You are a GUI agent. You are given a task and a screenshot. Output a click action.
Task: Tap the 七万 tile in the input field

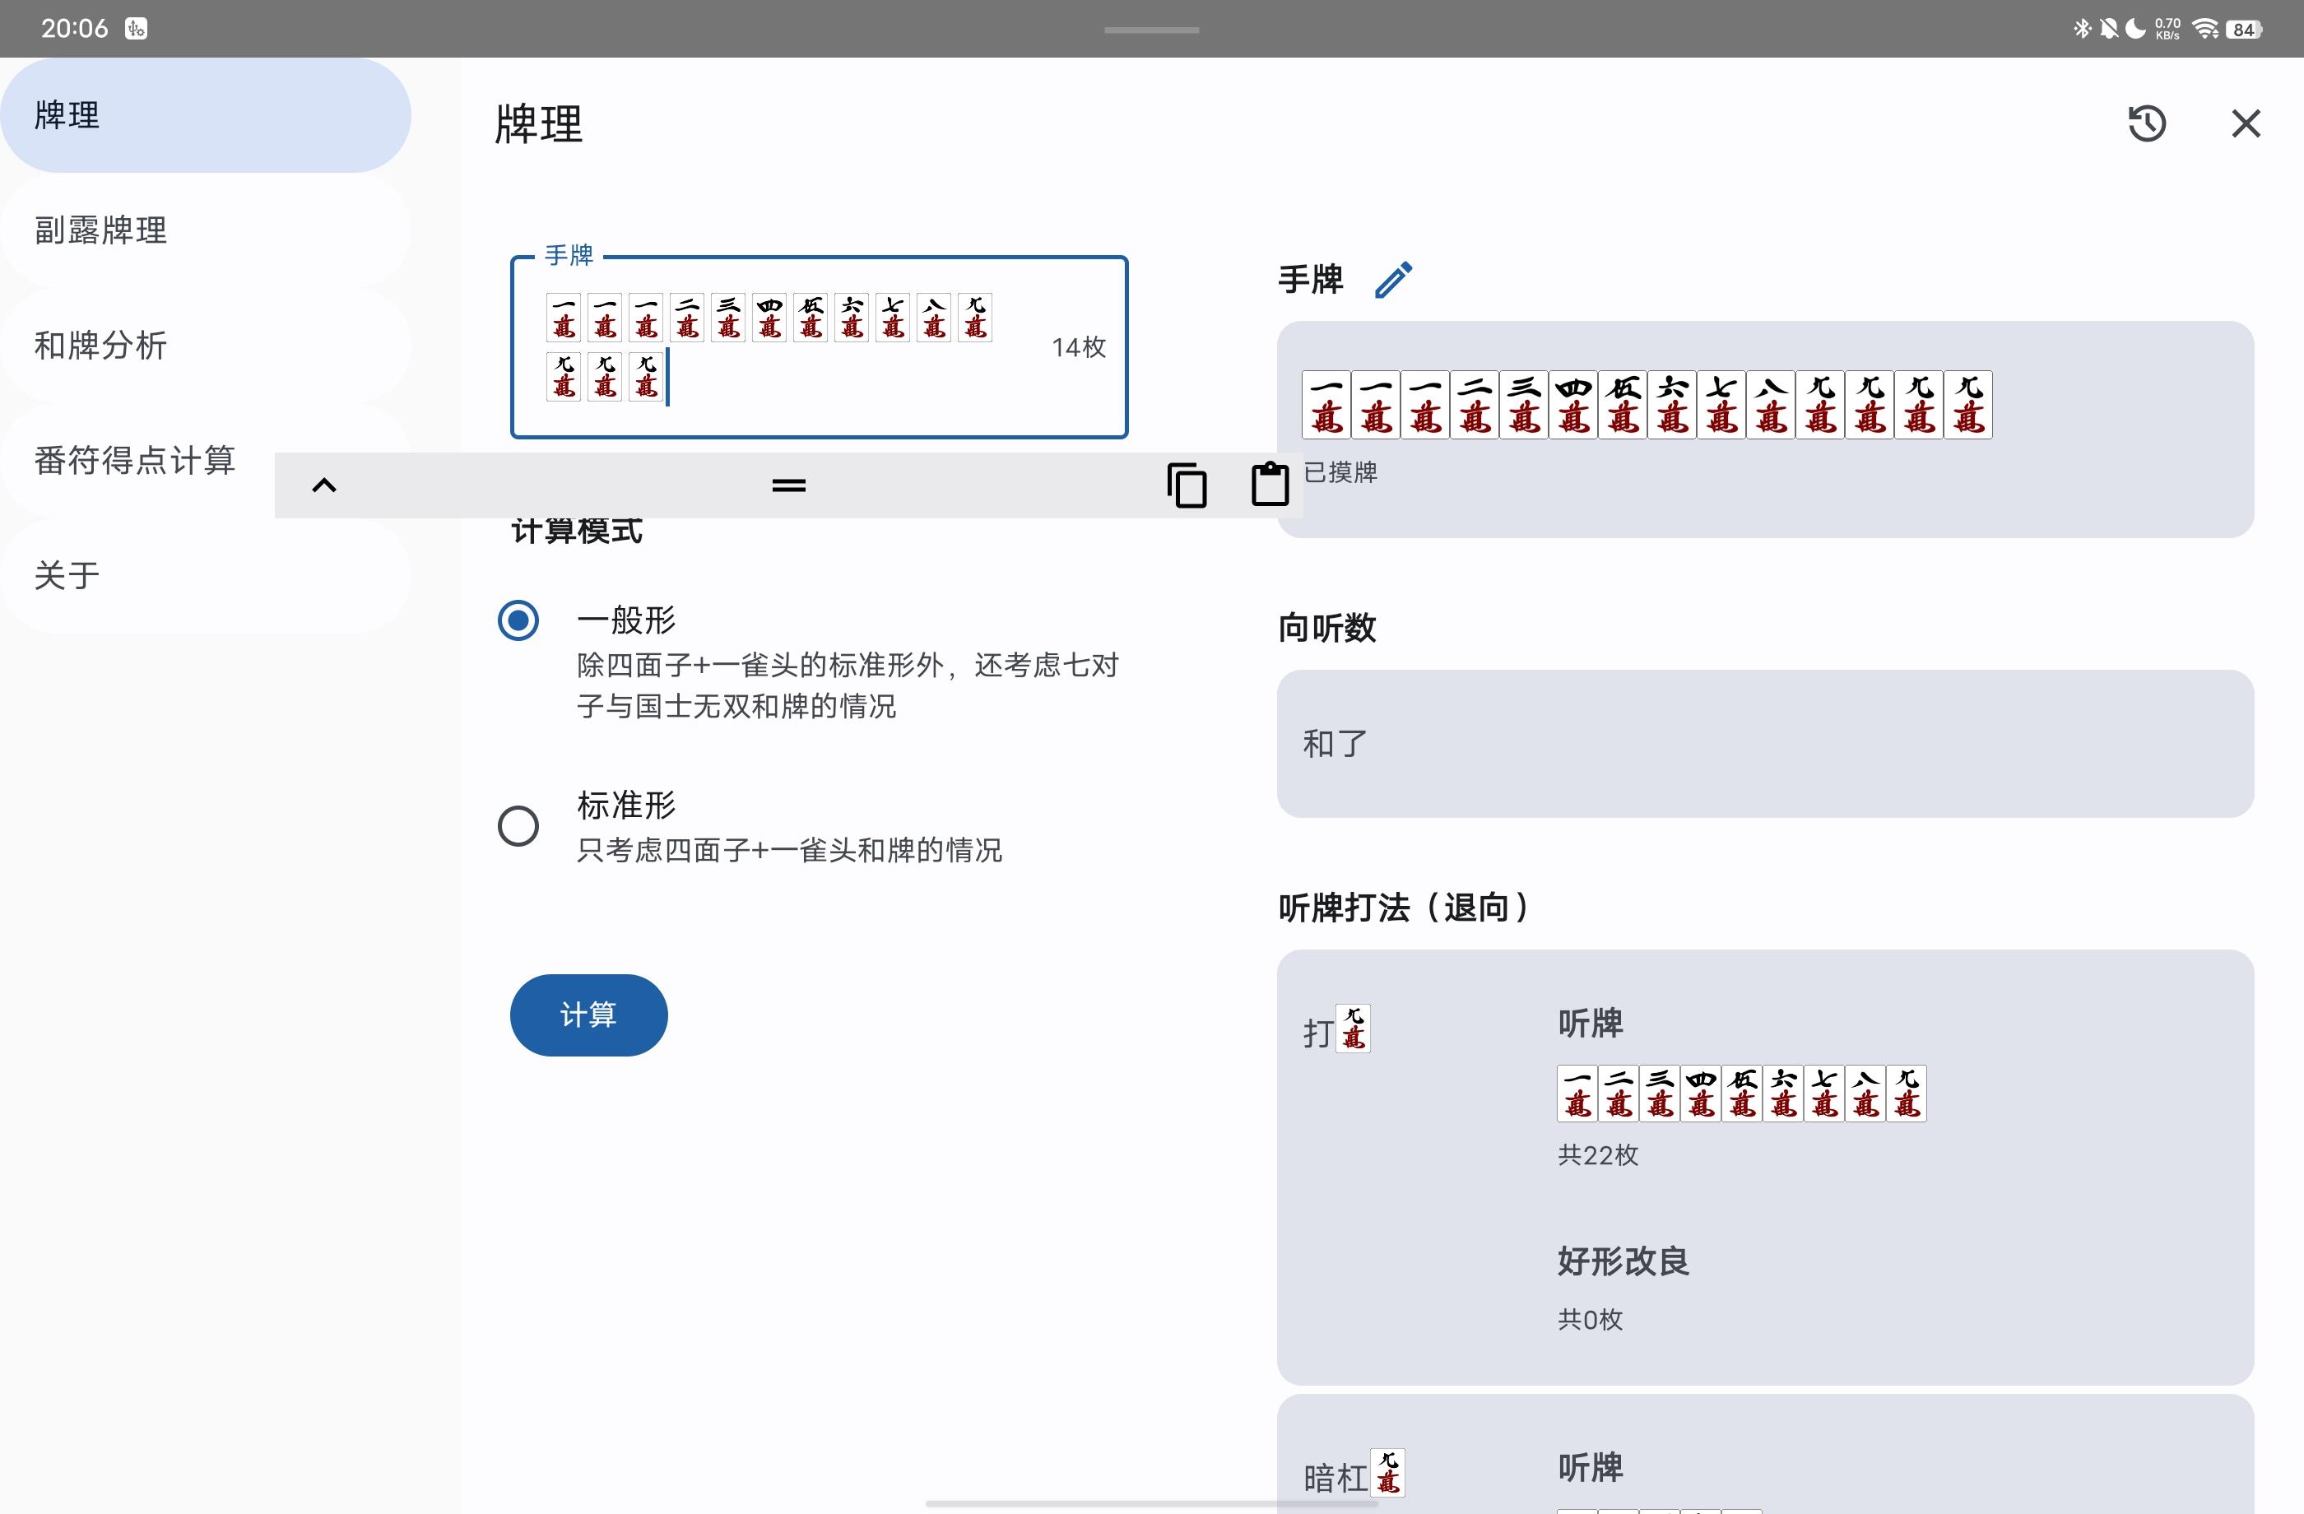coord(894,318)
